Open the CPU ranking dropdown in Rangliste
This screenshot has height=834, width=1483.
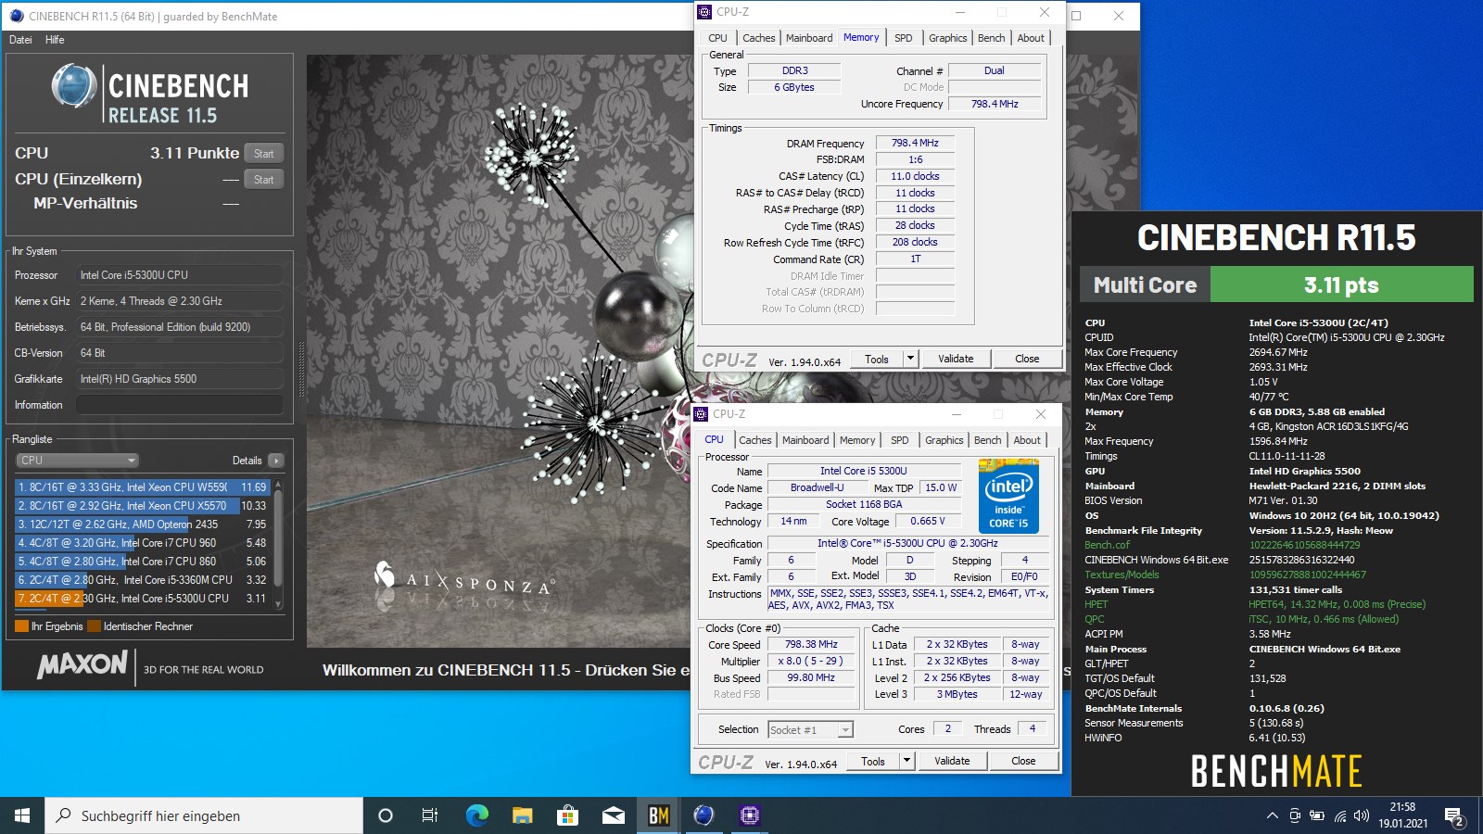77,461
